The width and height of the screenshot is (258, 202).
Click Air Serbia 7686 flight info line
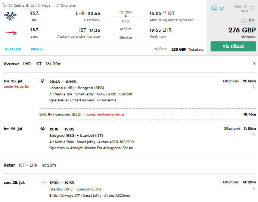coord(91,142)
